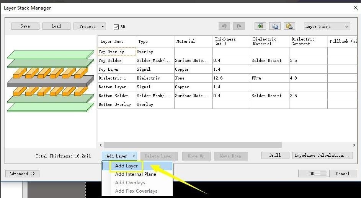Click the Solder Resist cell of Top Solder

(x=270, y=60)
